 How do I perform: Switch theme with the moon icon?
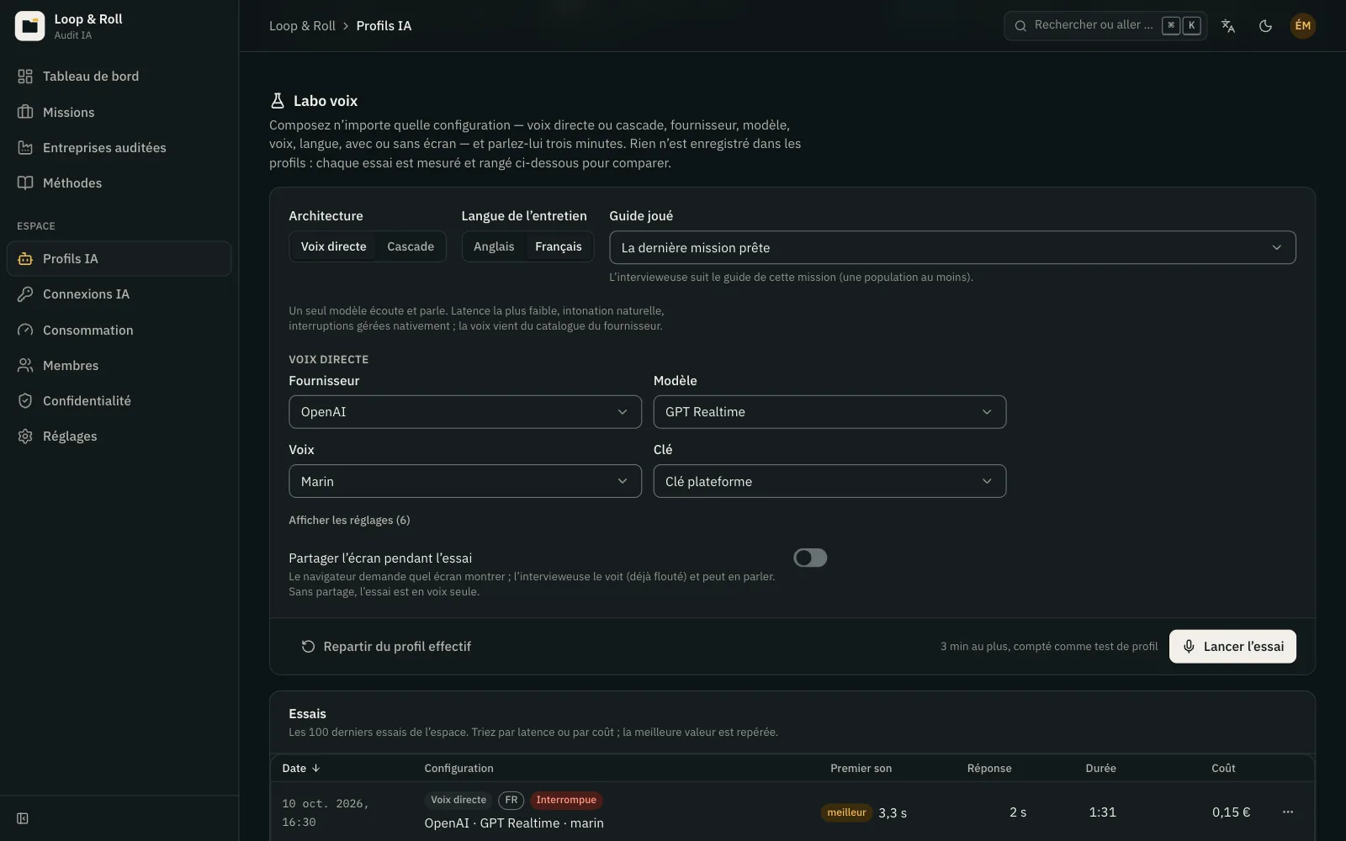pos(1265,26)
